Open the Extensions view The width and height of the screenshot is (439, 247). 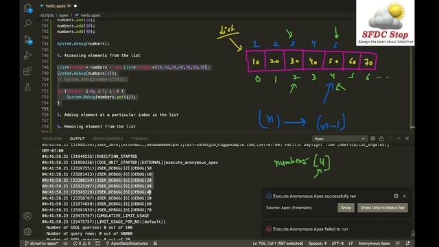click(x=27, y=71)
